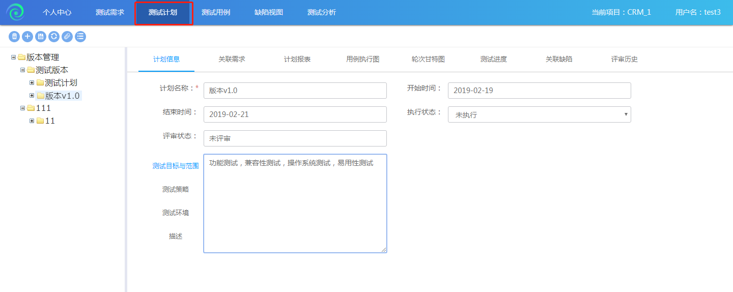The height and width of the screenshot is (292, 733).
Task: Collapse the 111 tree node
Action: pos(22,108)
